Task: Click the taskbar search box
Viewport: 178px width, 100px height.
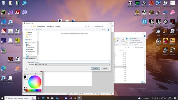Action: [x=20, y=98]
